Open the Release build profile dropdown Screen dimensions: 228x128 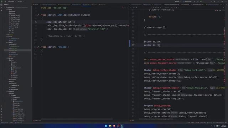[178, 1]
